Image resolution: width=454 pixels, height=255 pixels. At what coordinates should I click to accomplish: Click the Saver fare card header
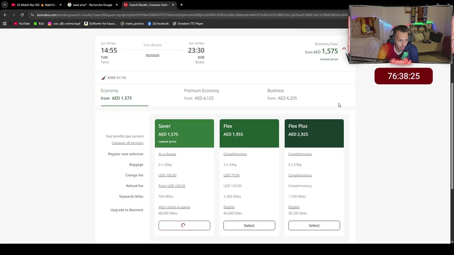[x=184, y=134]
